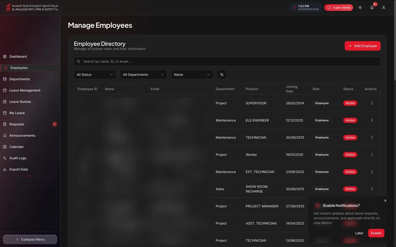
Task: Open actions menu for EXT. TECHNICIAN row
Action: 372,172
